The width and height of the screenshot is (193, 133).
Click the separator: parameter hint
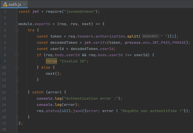(151, 36)
